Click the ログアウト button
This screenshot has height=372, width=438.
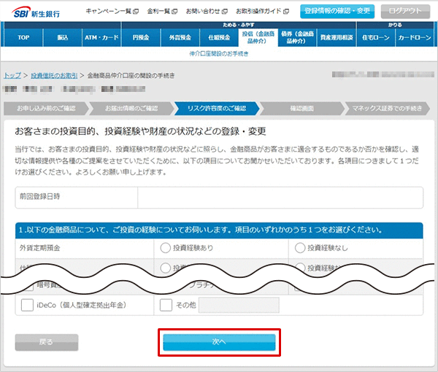point(405,11)
